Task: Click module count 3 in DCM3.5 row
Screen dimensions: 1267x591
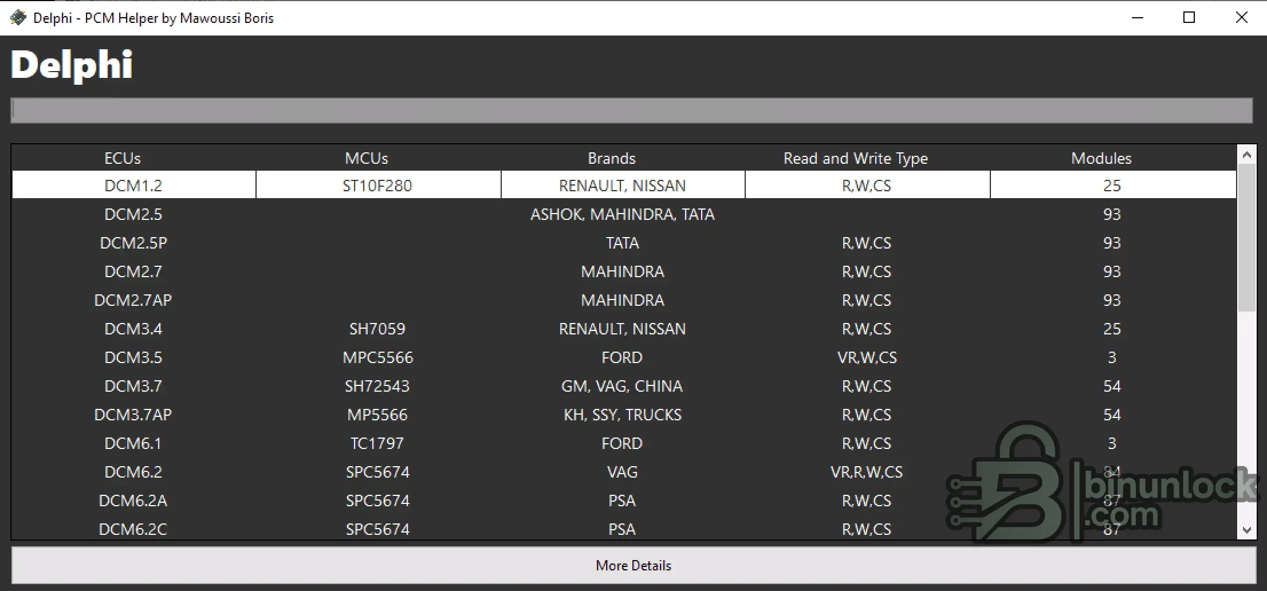Action: point(1112,357)
